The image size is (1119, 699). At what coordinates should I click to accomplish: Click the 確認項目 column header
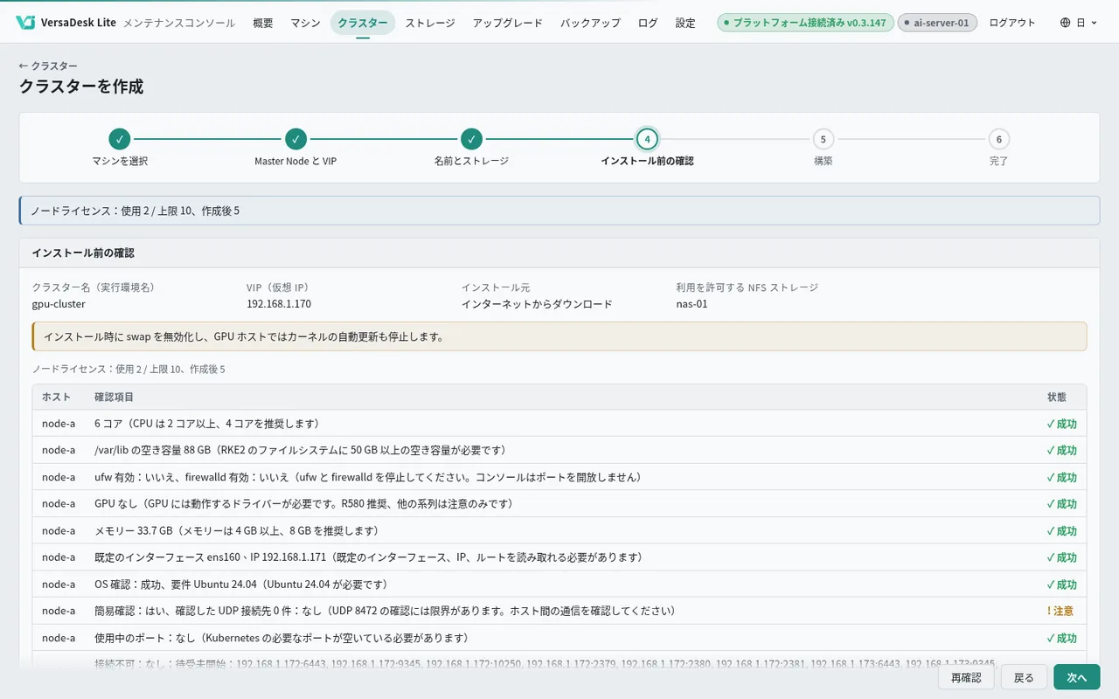[114, 397]
